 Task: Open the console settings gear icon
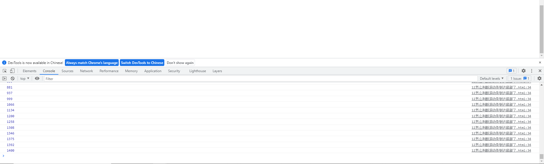click(539, 79)
